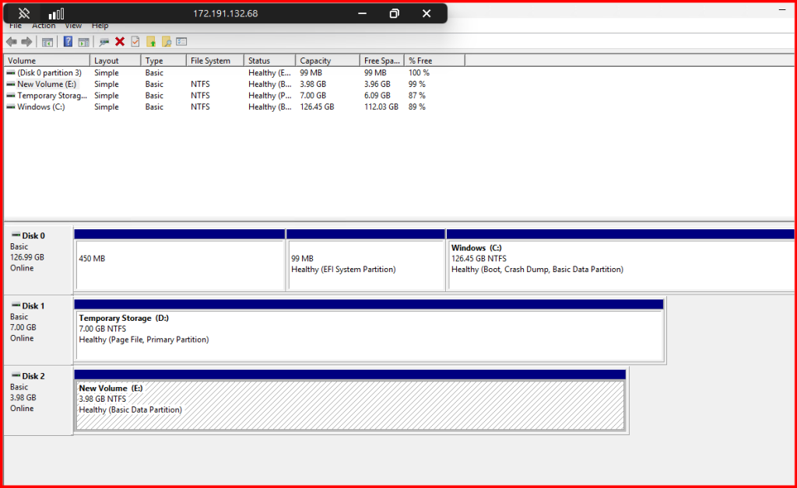Select the Temporary Storage (D:) partition block
This screenshot has width=797, height=488.
(x=369, y=336)
